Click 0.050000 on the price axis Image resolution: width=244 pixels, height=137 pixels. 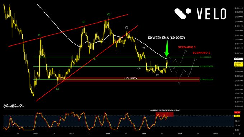click(x=239, y=12)
